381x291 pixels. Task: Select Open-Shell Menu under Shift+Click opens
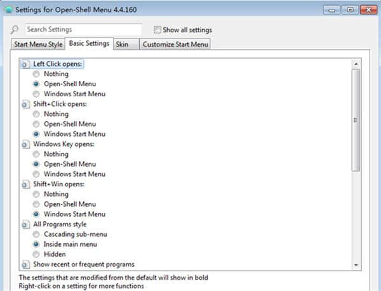pyautogui.click(x=36, y=124)
